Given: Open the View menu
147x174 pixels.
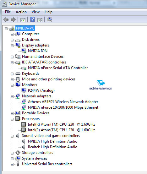Looking at the screenshot, I should pyautogui.click(x=35, y=12).
